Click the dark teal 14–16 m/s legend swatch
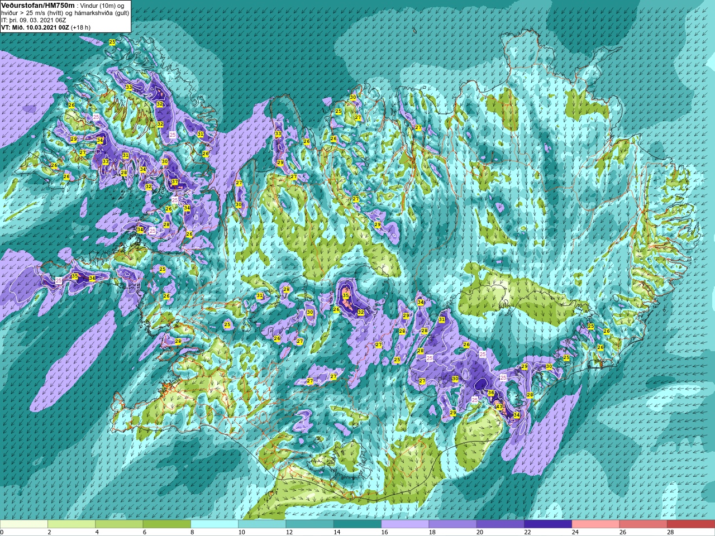This screenshot has height=536, width=715. pos(357,524)
